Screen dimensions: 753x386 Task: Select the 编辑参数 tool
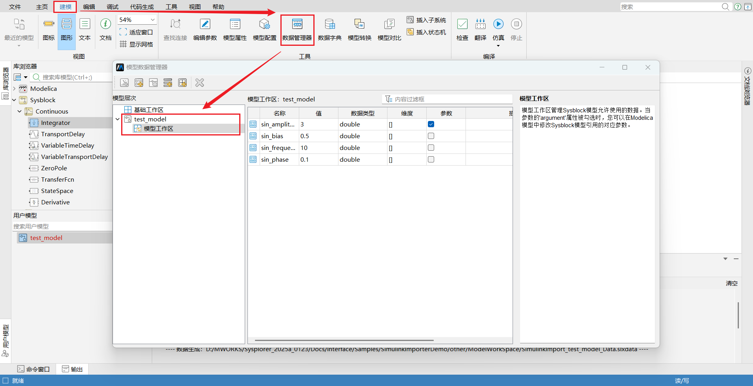205,29
